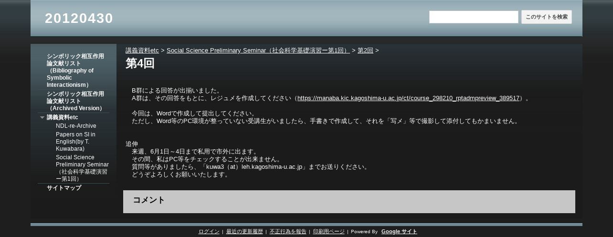Open the 20120430 site title
Viewport: 613px width, 237px height.
(79, 18)
